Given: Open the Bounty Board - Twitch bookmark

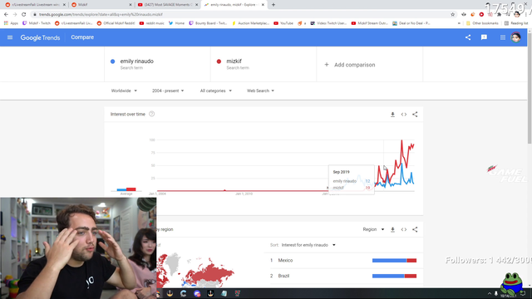Looking at the screenshot, I should [208, 23].
